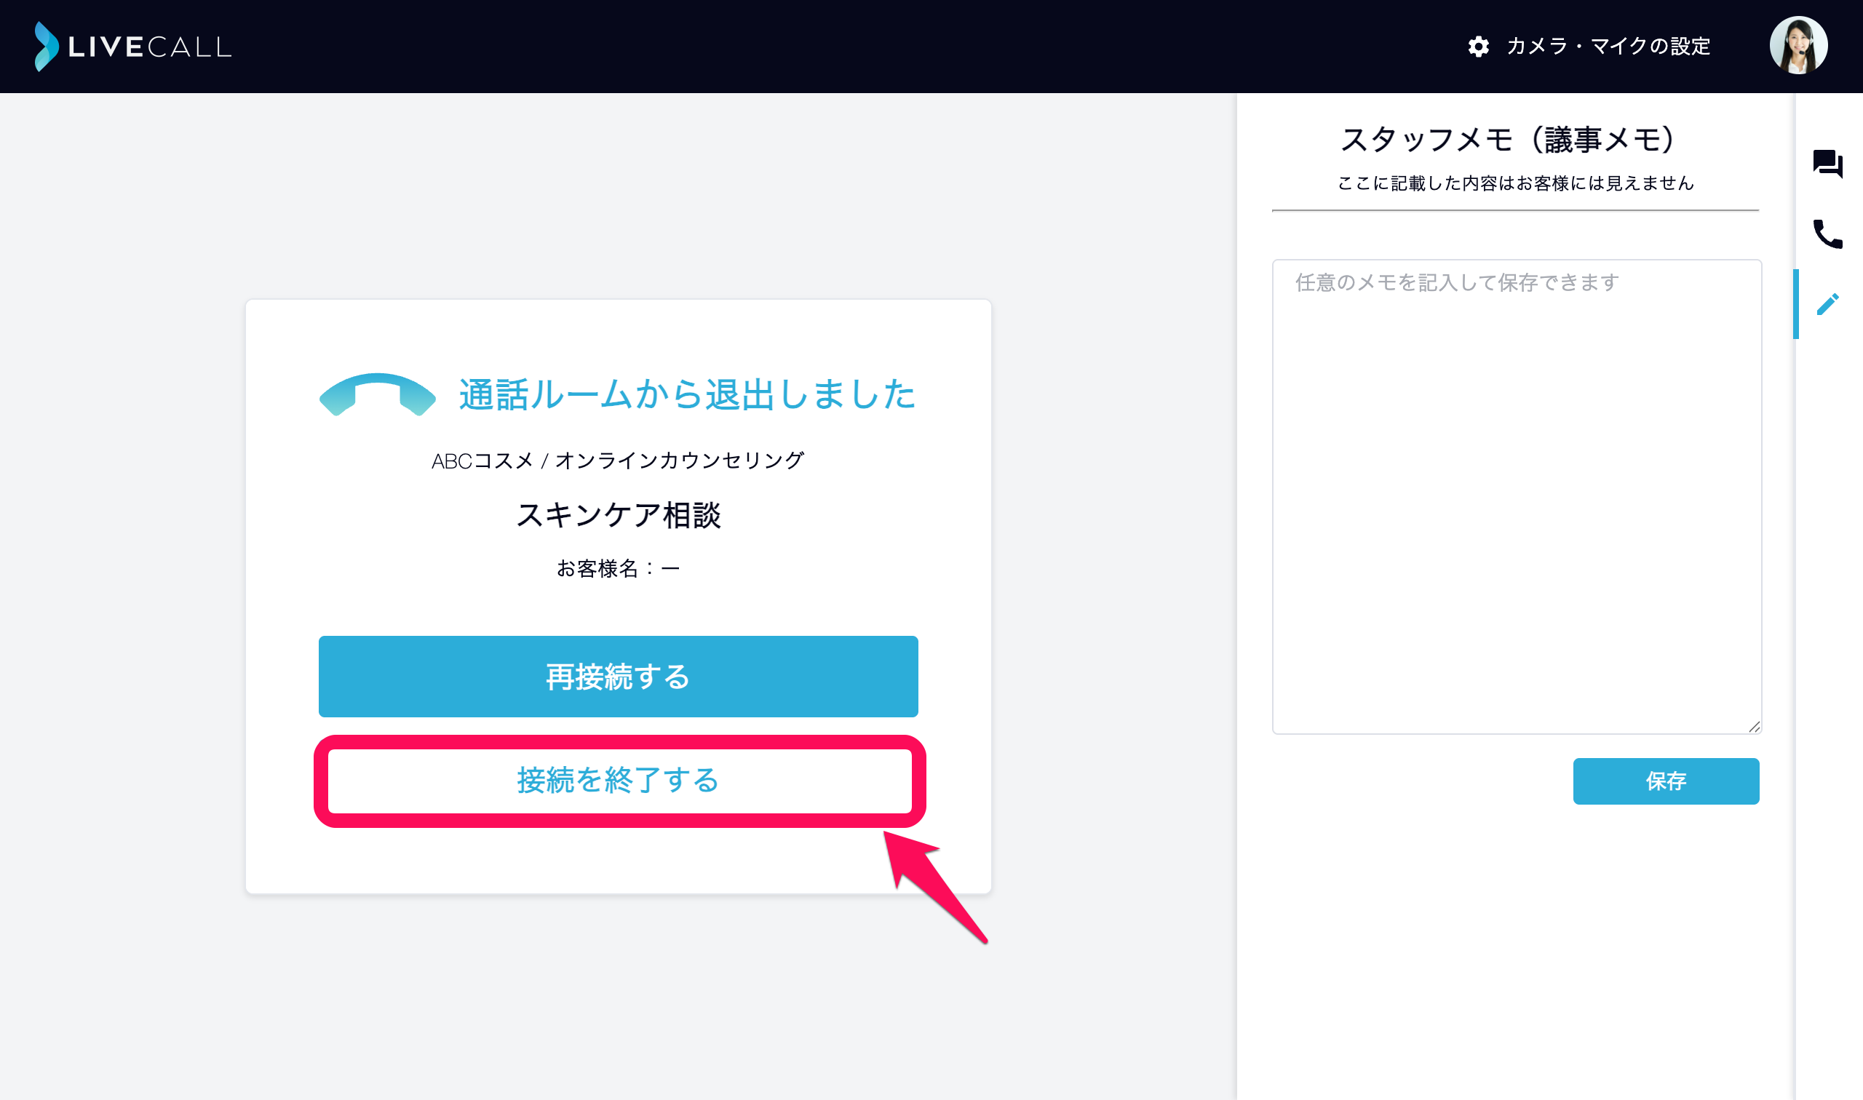This screenshot has width=1863, height=1100.
Task: Open カメラ・マイクの設定
Action: [x=1609, y=47]
